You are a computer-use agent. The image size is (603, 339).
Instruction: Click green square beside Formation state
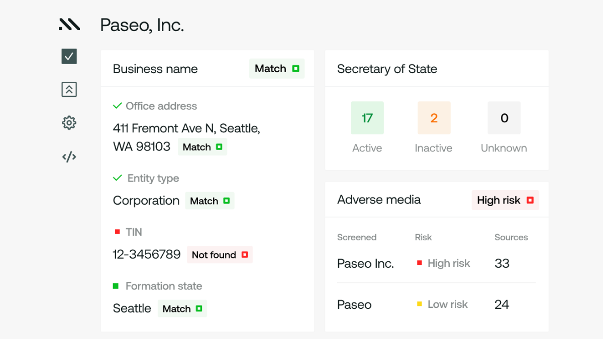click(116, 286)
